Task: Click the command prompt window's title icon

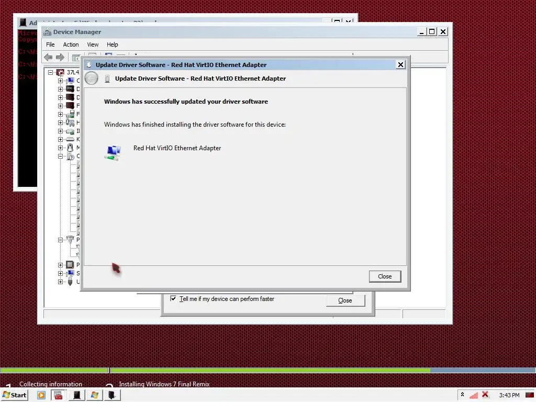Action: tap(23, 23)
